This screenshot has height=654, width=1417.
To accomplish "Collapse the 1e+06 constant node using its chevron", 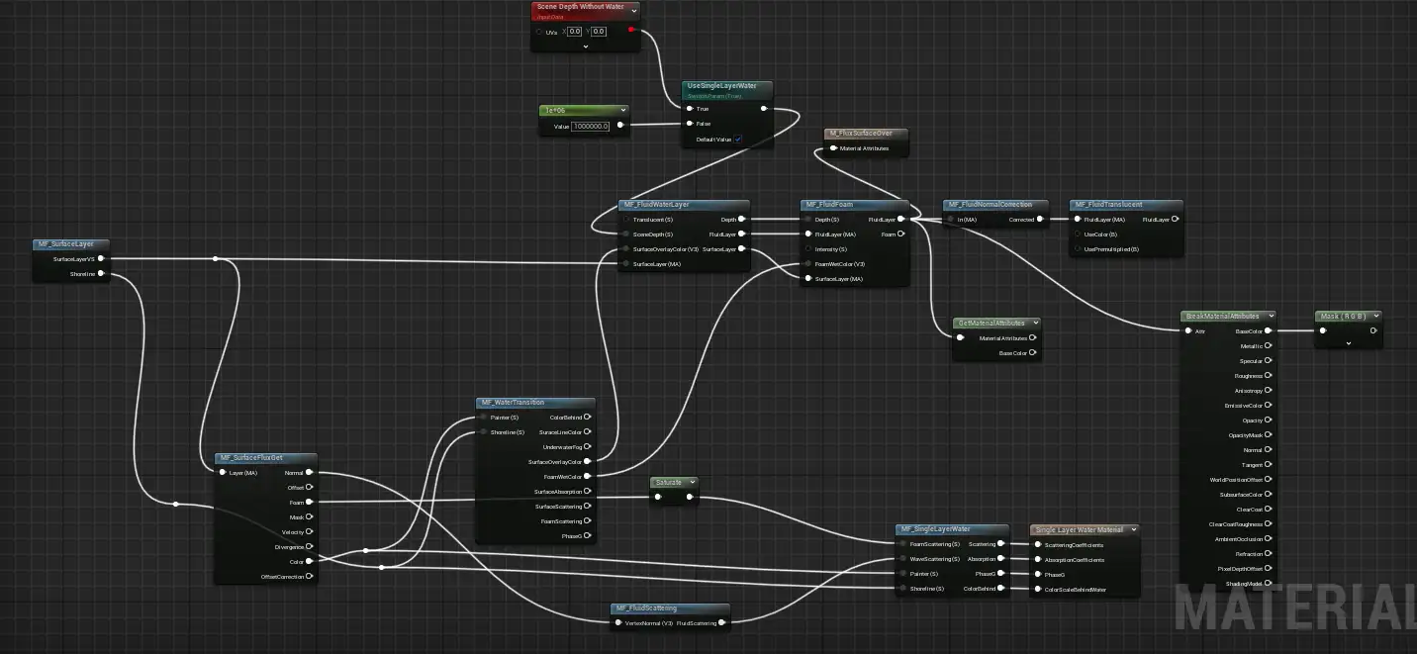I will tap(621, 111).
